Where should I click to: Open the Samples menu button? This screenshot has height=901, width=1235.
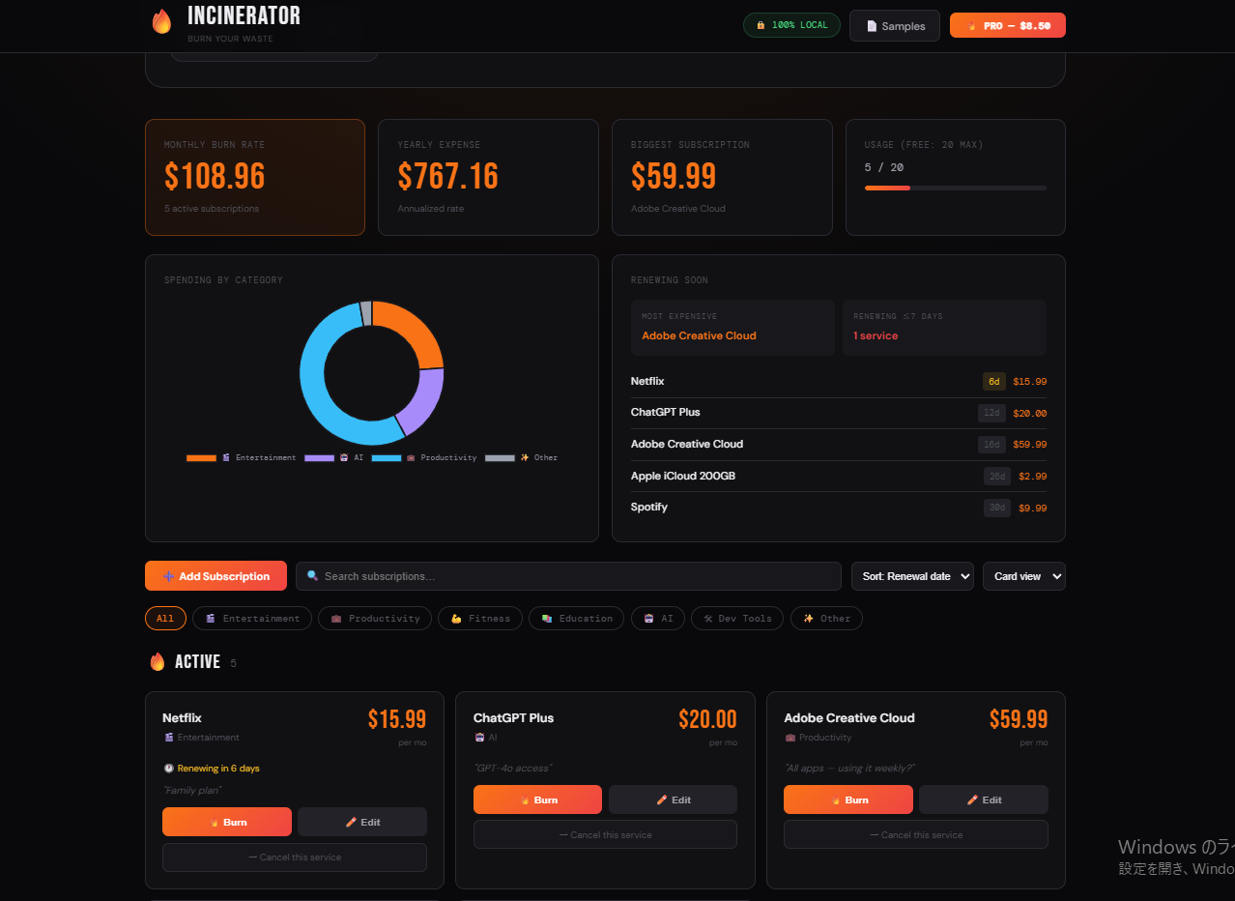point(895,26)
